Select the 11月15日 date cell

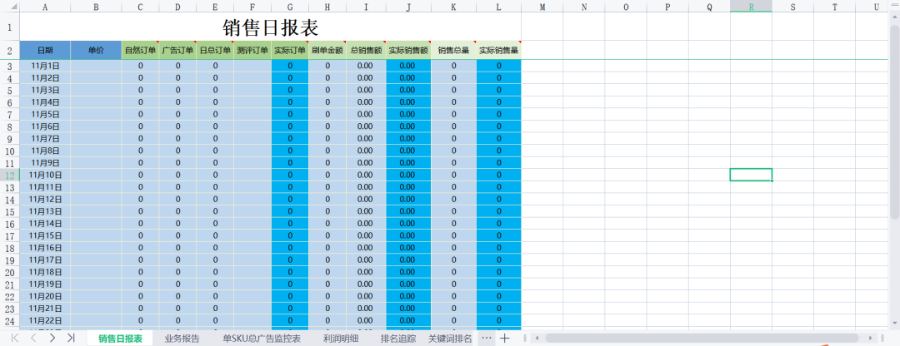tap(45, 235)
